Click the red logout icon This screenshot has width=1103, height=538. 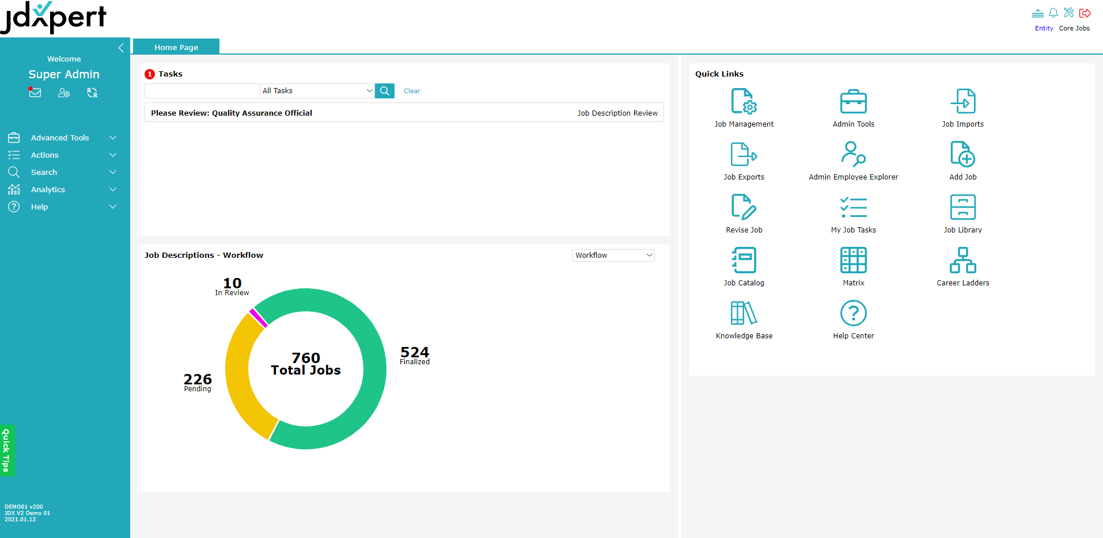click(1085, 13)
